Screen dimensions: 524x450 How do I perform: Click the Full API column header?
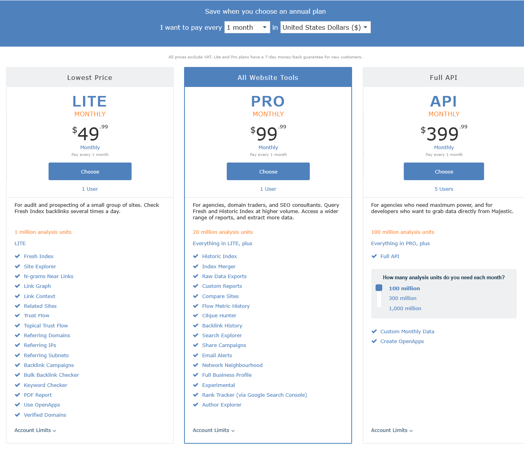click(443, 78)
